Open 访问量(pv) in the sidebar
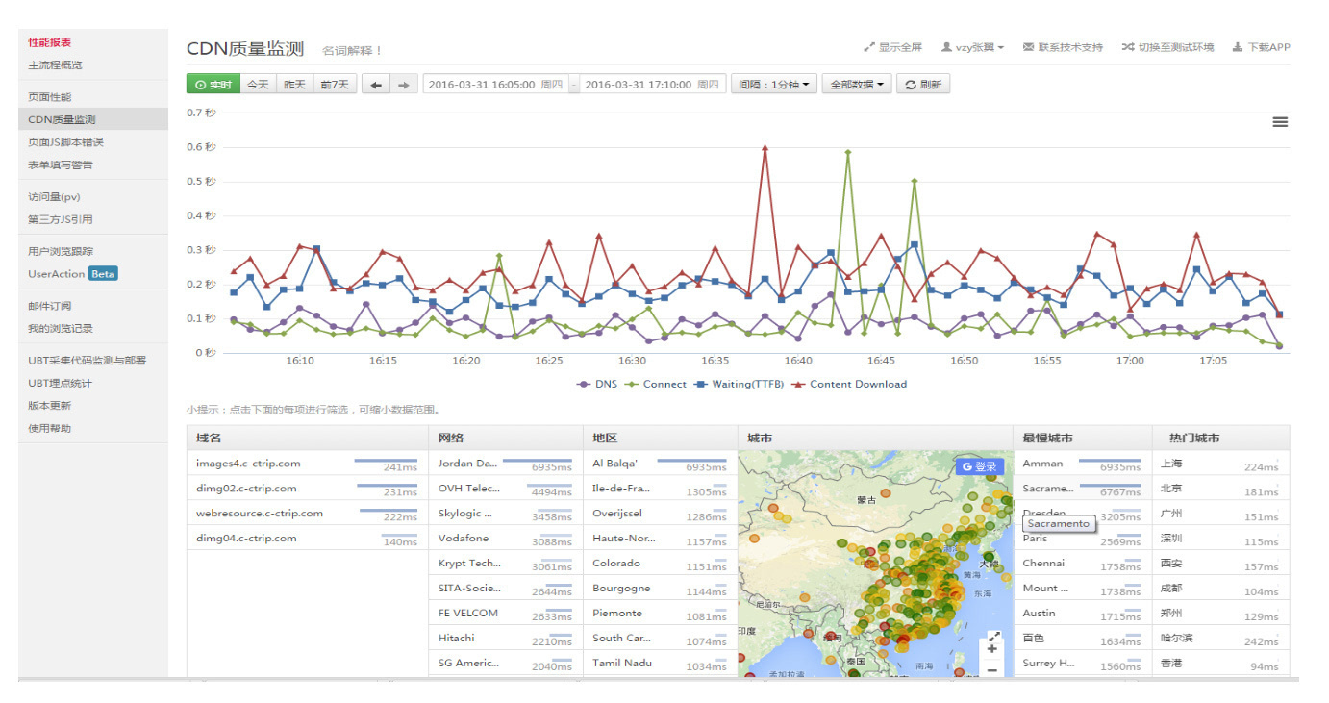Viewport: 1329px width, 703px height. tap(54, 197)
